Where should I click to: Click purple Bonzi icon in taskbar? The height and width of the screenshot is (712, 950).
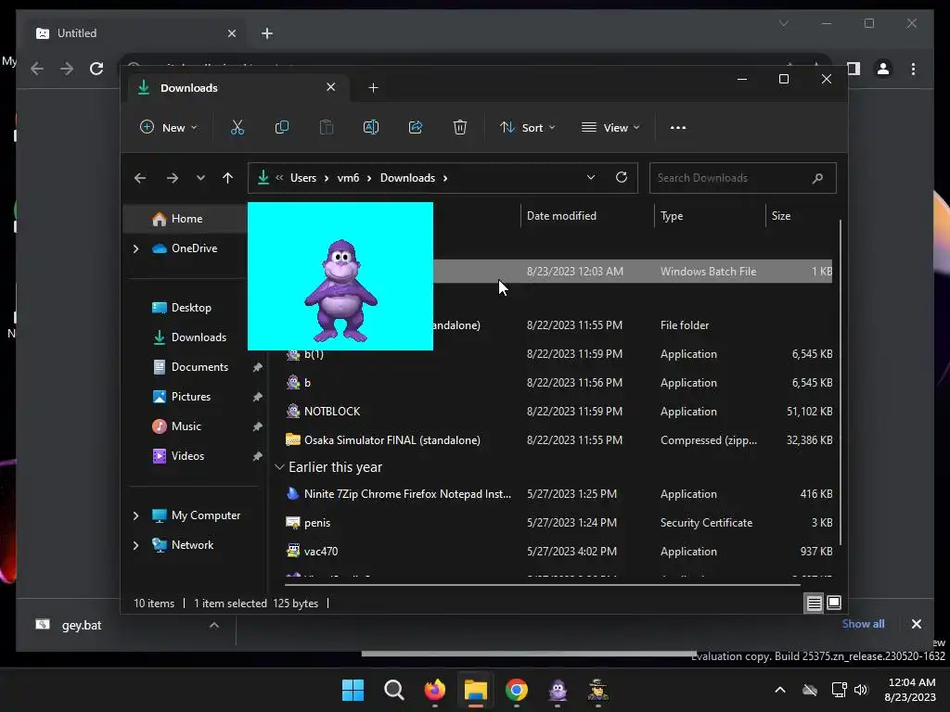558,690
